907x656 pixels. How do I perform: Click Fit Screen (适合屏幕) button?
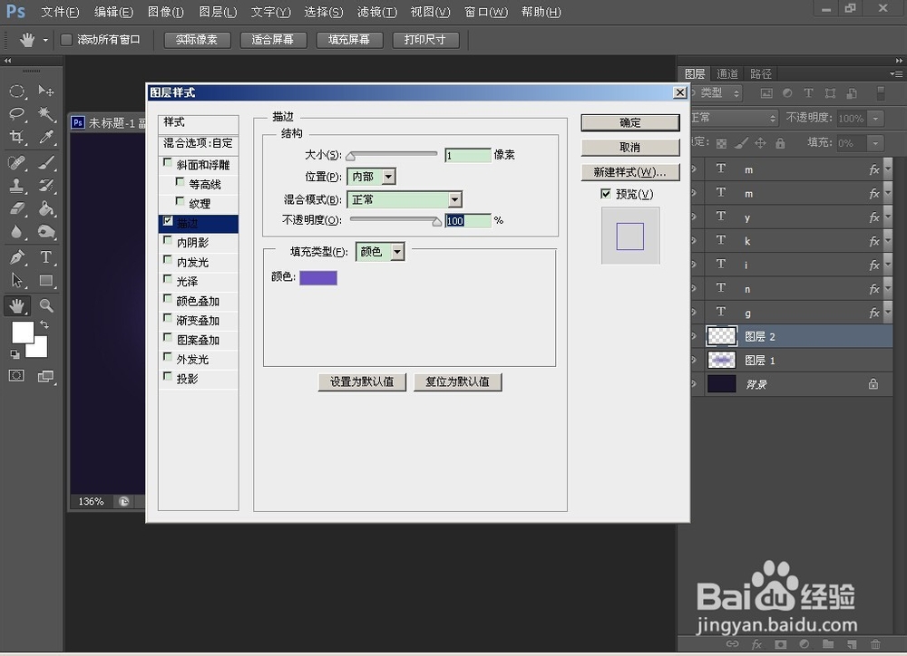pyautogui.click(x=272, y=40)
